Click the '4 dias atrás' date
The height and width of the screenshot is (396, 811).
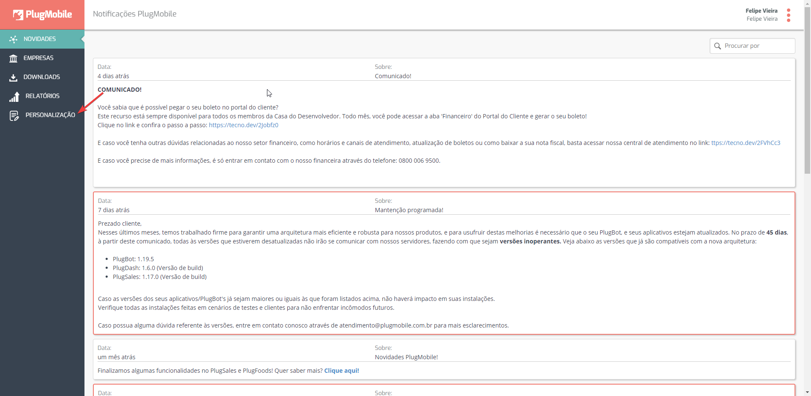tap(113, 76)
